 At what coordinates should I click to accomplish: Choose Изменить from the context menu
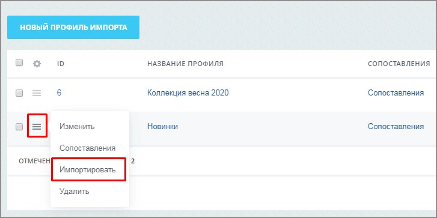point(77,126)
